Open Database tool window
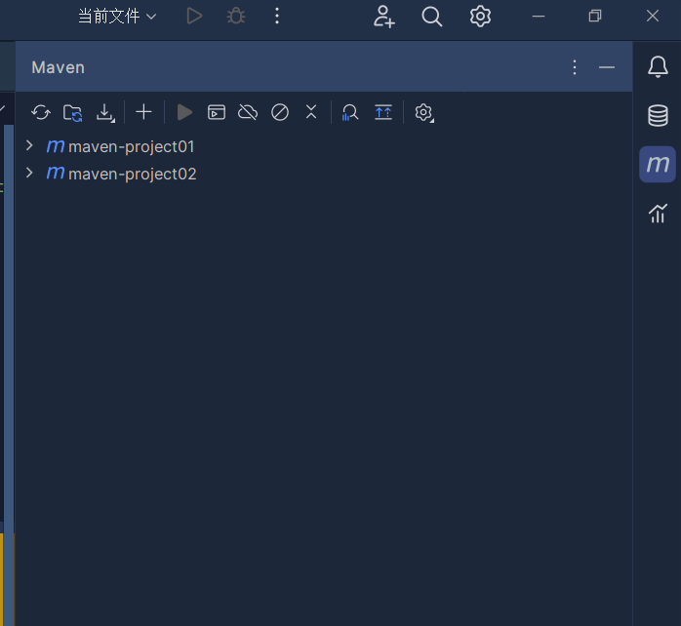This screenshot has height=626, width=681. [x=658, y=115]
